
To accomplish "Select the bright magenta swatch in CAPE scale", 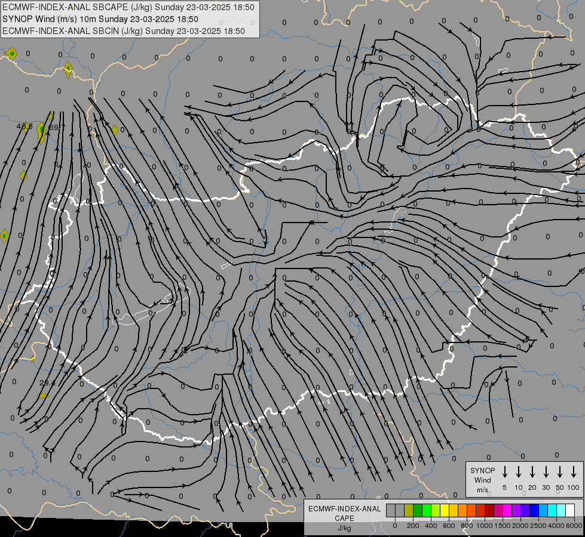I will click(x=507, y=511).
